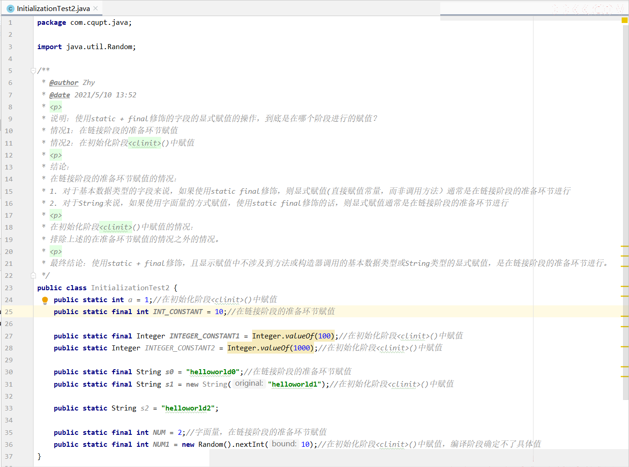This screenshot has width=629, height=467.
Task: Click the Integer.valueOf(100) call
Action: point(293,336)
